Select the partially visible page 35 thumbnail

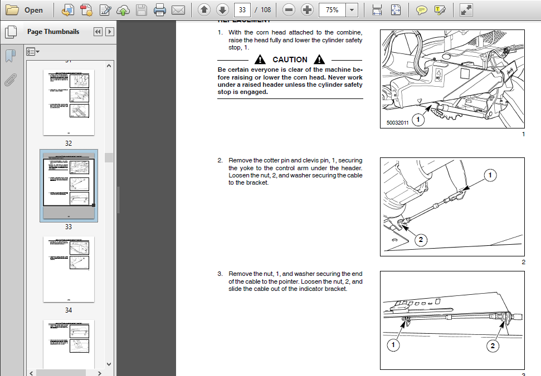69,344
